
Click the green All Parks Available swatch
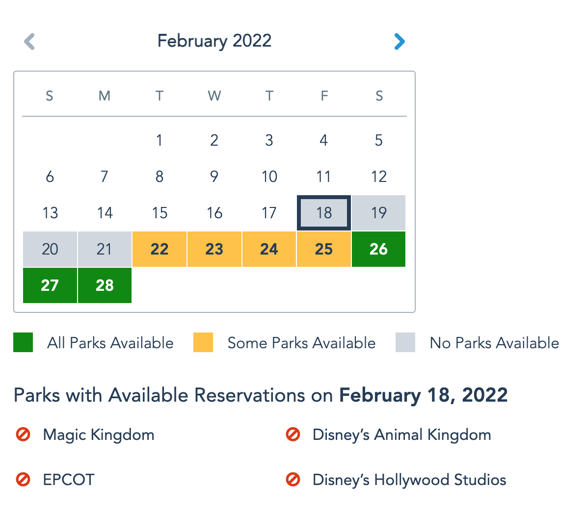(23, 342)
